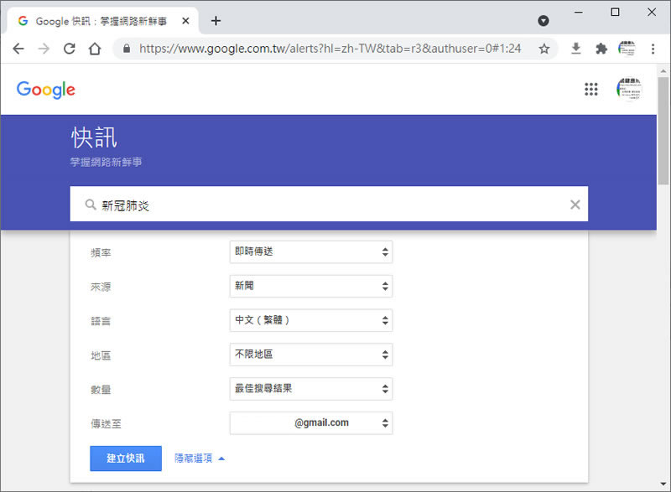
Task: Click the 快訊 page heading
Action: pyautogui.click(x=94, y=137)
